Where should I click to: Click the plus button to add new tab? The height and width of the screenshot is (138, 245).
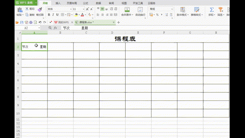[118, 22]
